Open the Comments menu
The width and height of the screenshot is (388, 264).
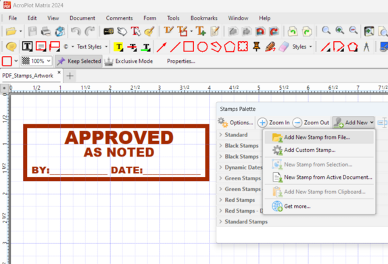tap(119, 18)
